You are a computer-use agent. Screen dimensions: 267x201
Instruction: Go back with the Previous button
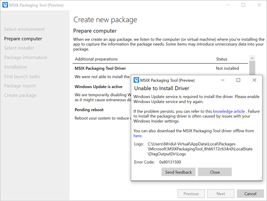pyautogui.click(x=191, y=194)
